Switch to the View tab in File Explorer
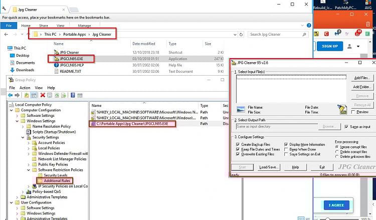376x220 pixels. coord(60,25)
